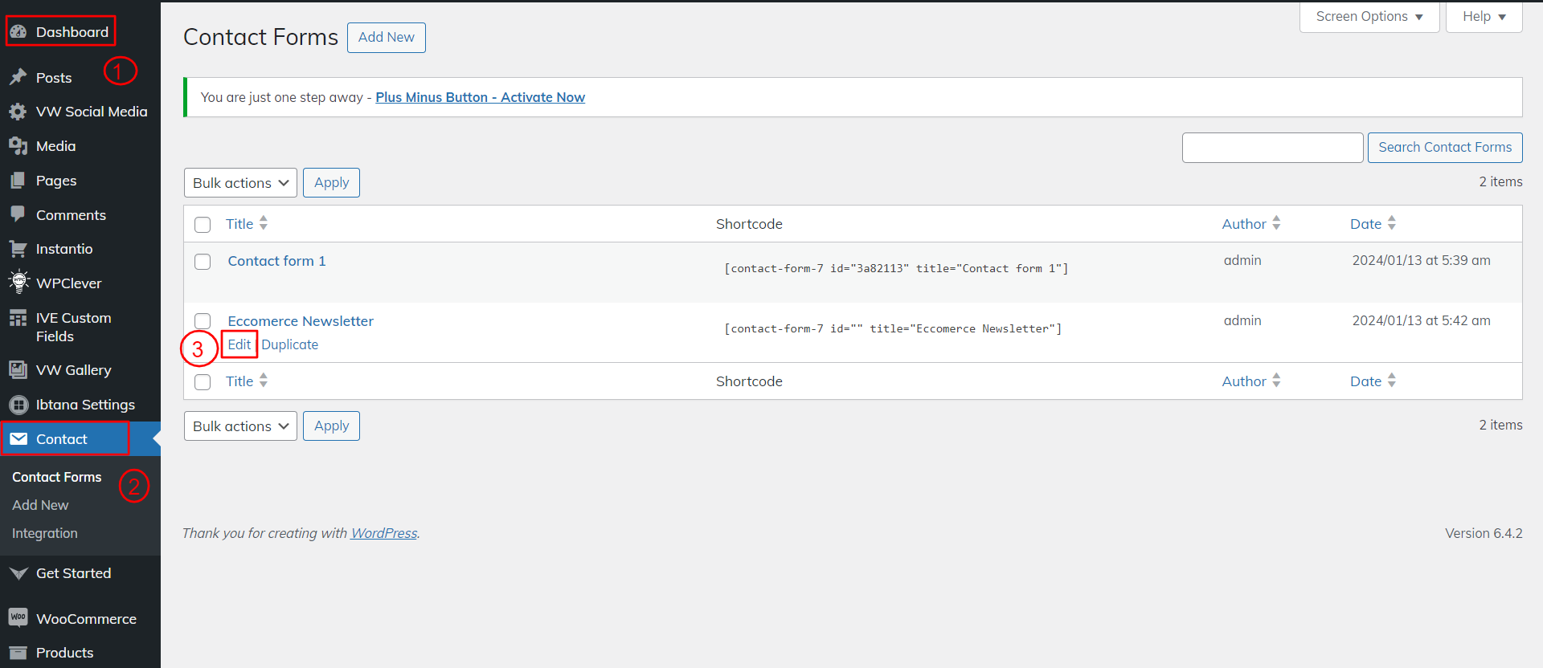Click the VW Gallery sidebar icon
The height and width of the screenshot is (668, 1543).
point(18,369)
